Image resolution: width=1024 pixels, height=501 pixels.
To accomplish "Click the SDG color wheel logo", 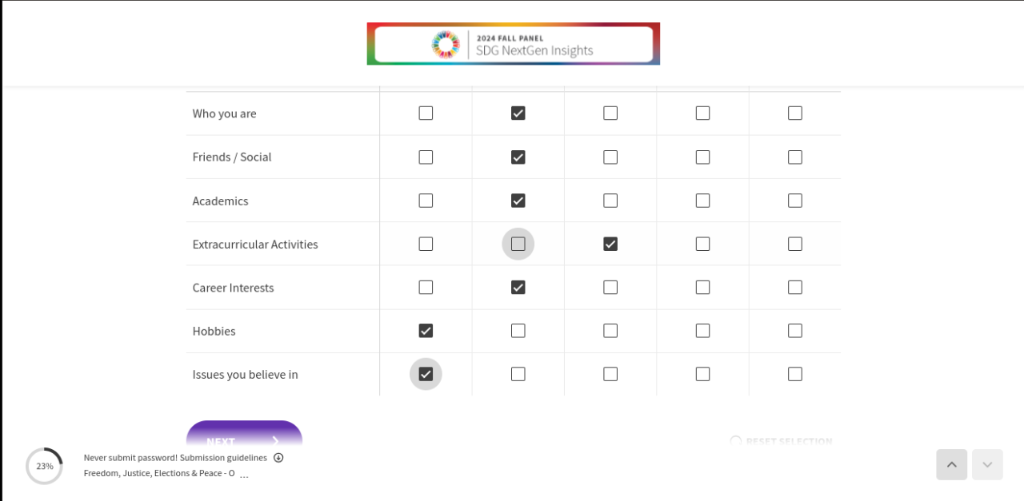I will (446, 44).
